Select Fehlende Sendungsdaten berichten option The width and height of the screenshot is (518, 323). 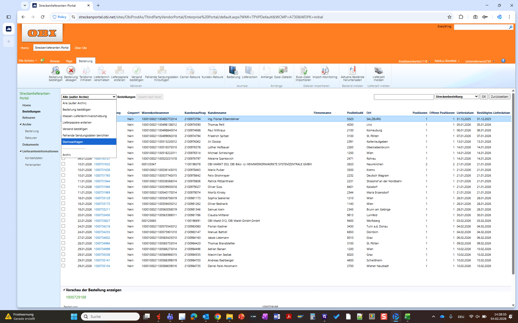[89, 135]
